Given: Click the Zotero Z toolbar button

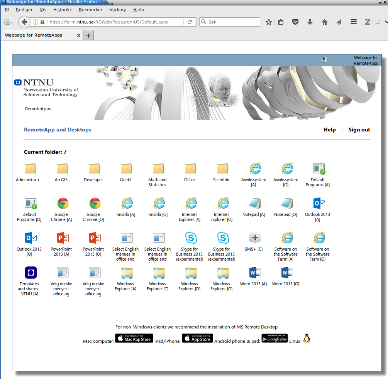Looking at the screenshot, I should pyautogui.click(x=368, y=22).
